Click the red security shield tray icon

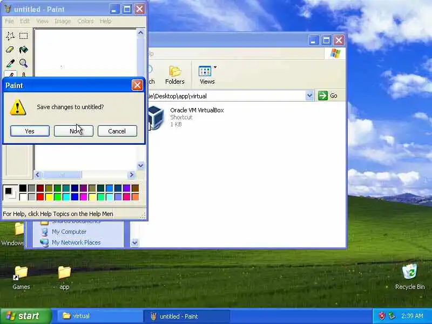click(382, 316)
